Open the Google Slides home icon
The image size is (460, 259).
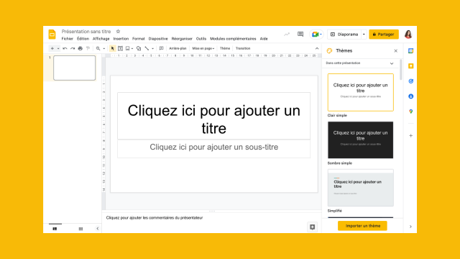(x=52, y=35)
